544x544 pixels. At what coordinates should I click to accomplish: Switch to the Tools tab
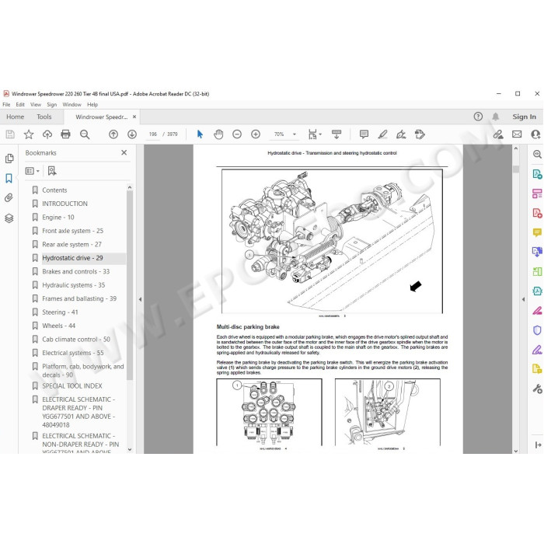coord(44,117)
